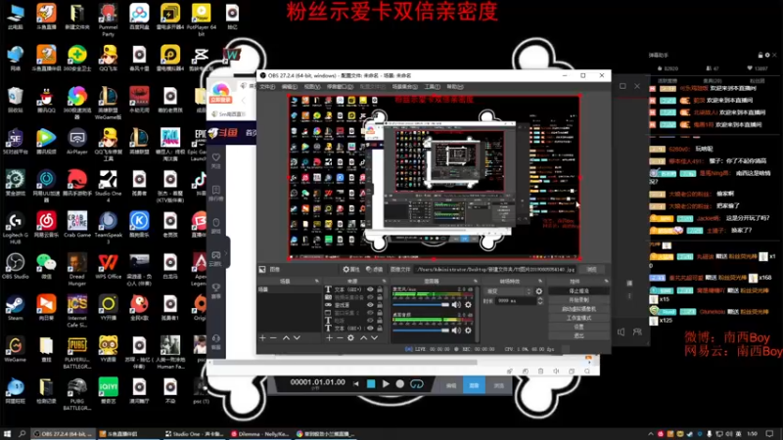Remove selected scene with minus icon
The image size is (783, 440).
click(273, 337)
